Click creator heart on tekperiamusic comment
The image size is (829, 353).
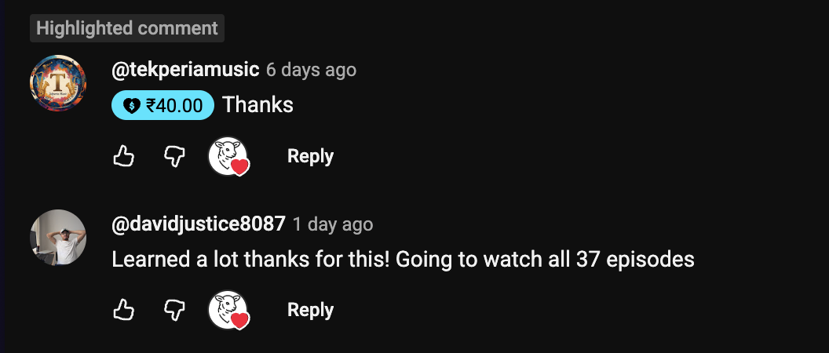[229, 156]
